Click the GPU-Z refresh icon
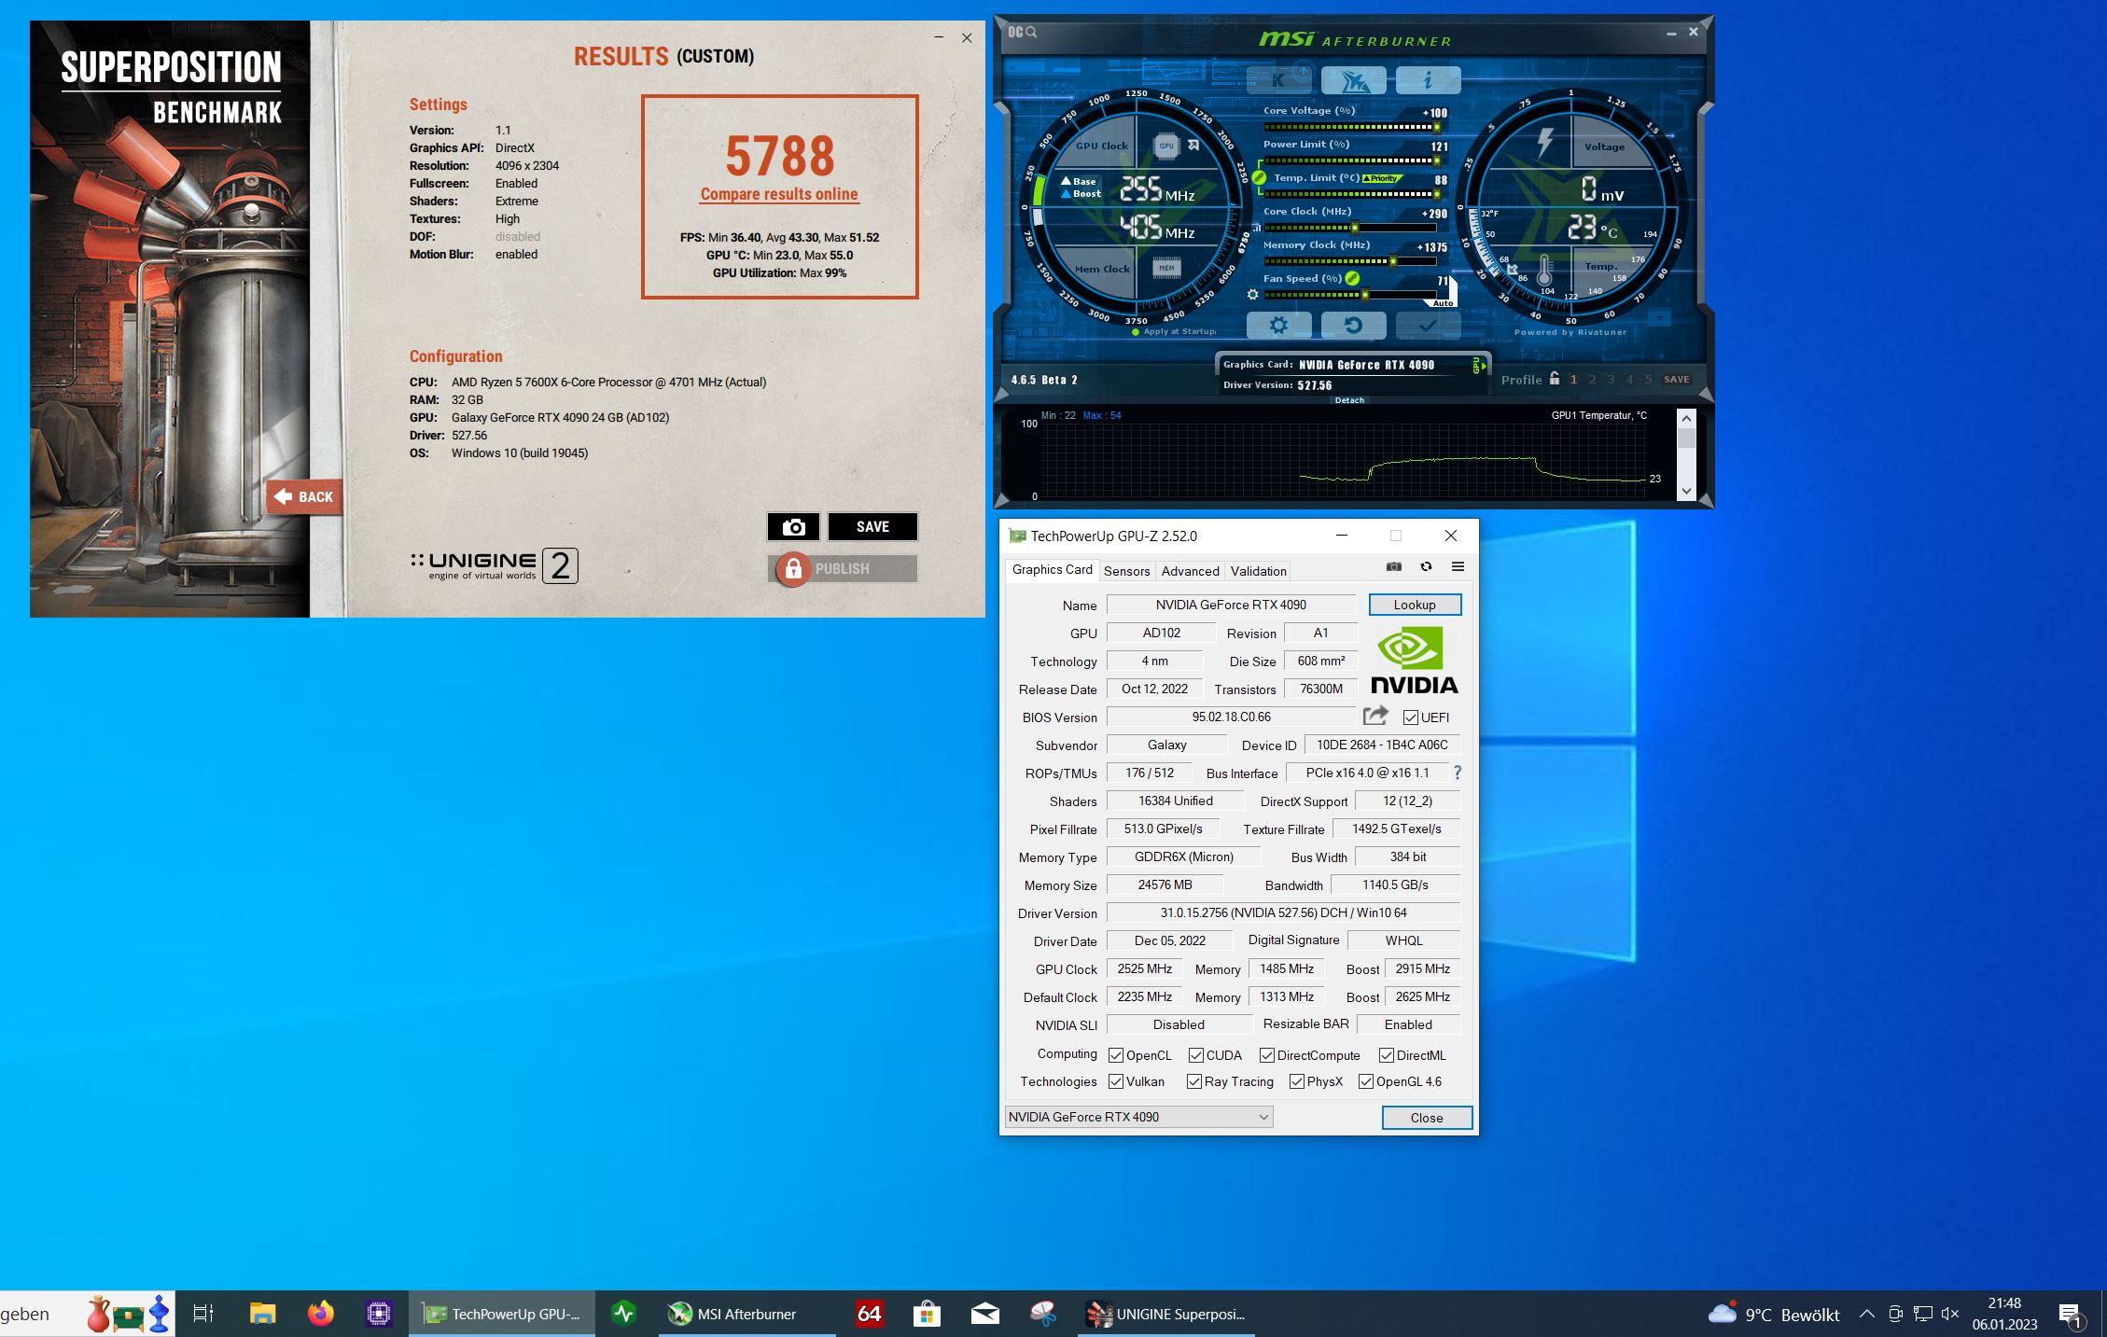This screenshot has height=1337, width=2107. pyautogui.click(x=1426, y=566)
